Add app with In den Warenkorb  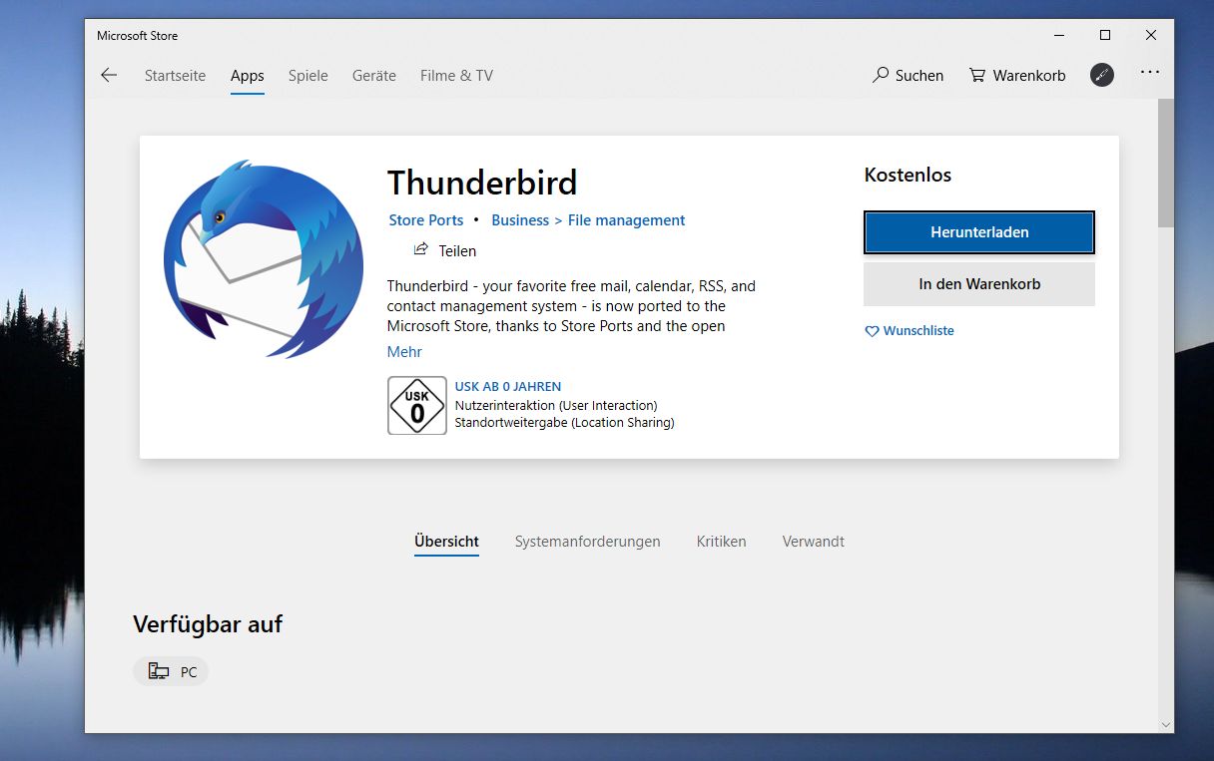click(979, 284)
